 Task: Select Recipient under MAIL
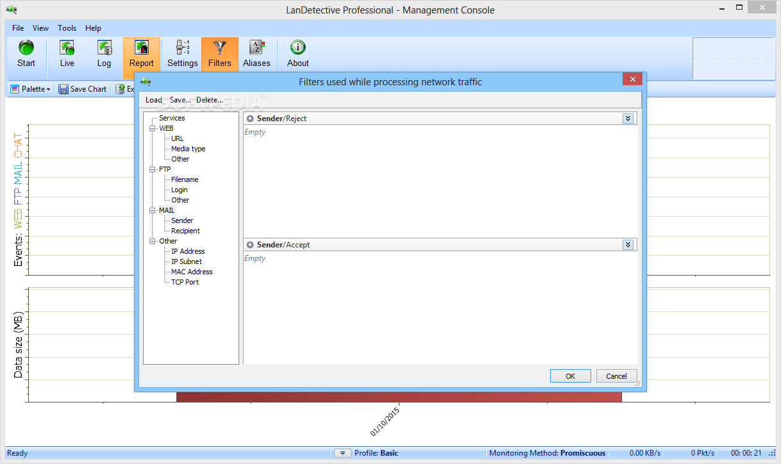[x=185, y=231]
